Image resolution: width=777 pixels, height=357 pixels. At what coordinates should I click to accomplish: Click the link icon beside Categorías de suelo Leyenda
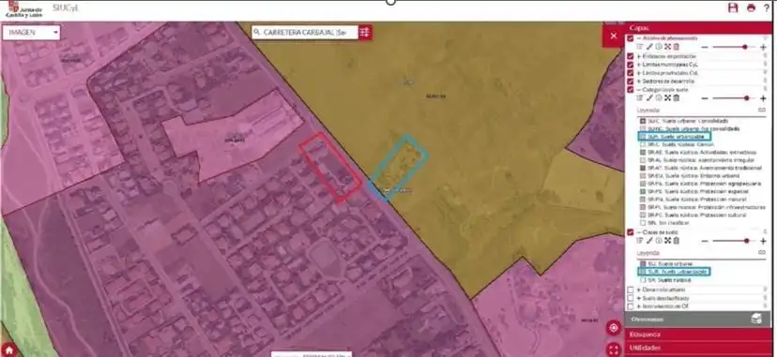(762, 111)
